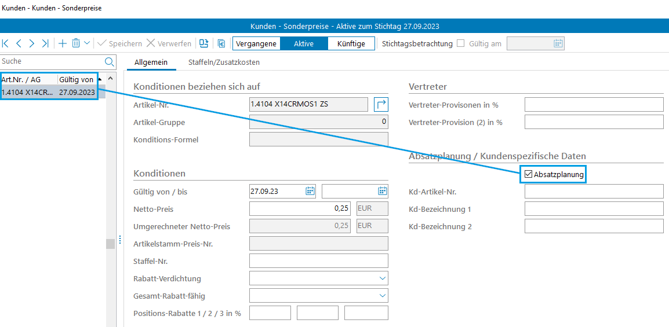Go to the next record

(32, 43)
